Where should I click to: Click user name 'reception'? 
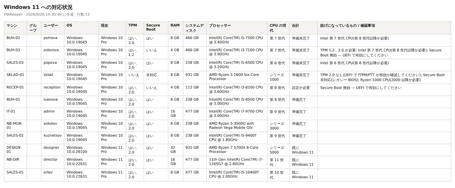52,87
